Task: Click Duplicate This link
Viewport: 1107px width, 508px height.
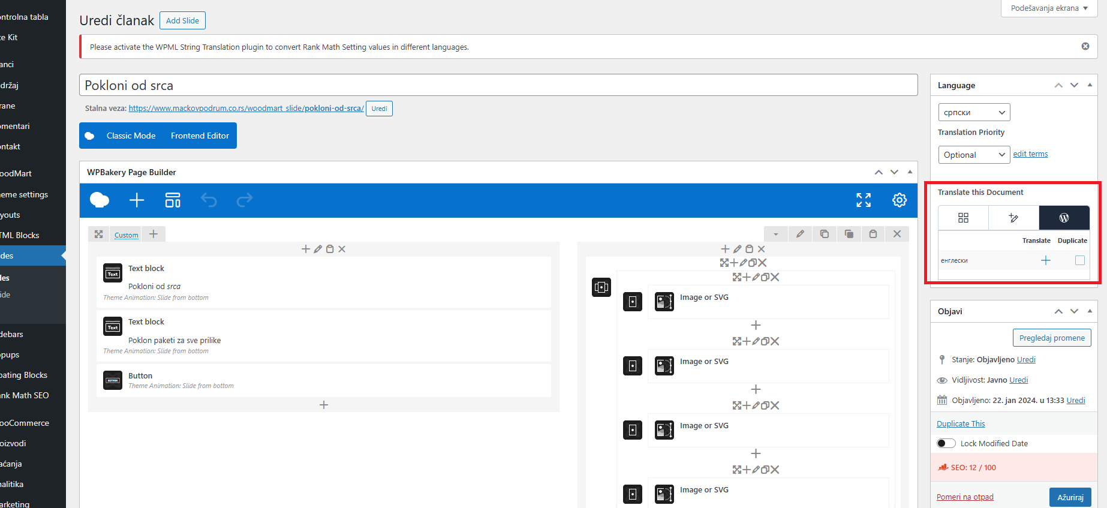Action: (961, 423)
